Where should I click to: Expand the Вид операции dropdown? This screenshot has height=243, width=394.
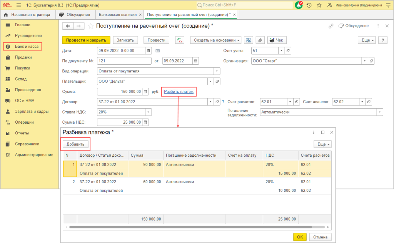pyautogui.click(x=217, y=71)
